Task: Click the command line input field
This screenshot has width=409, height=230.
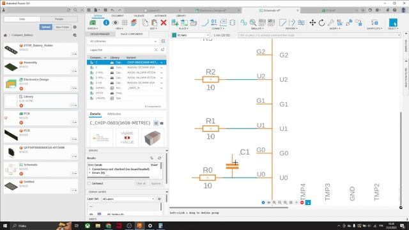Action: tap(320, 35)
